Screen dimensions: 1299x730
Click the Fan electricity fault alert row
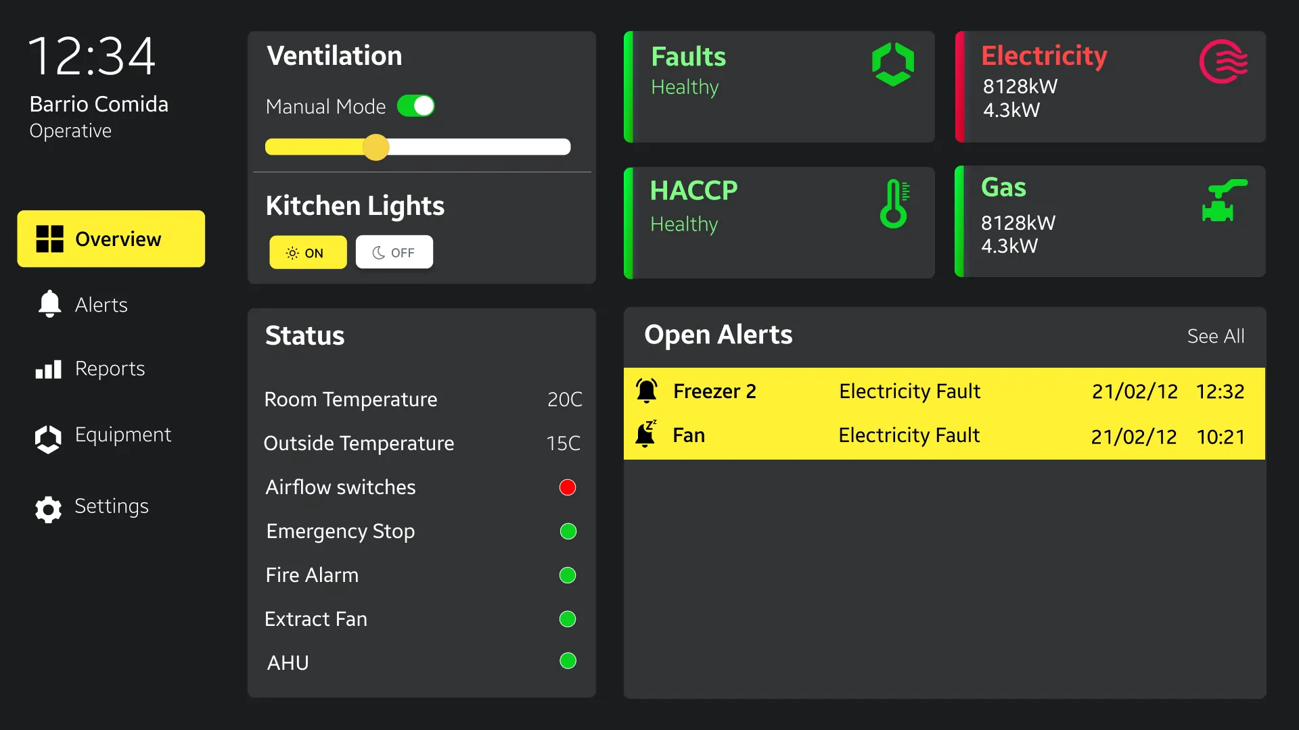coord(944,435)
